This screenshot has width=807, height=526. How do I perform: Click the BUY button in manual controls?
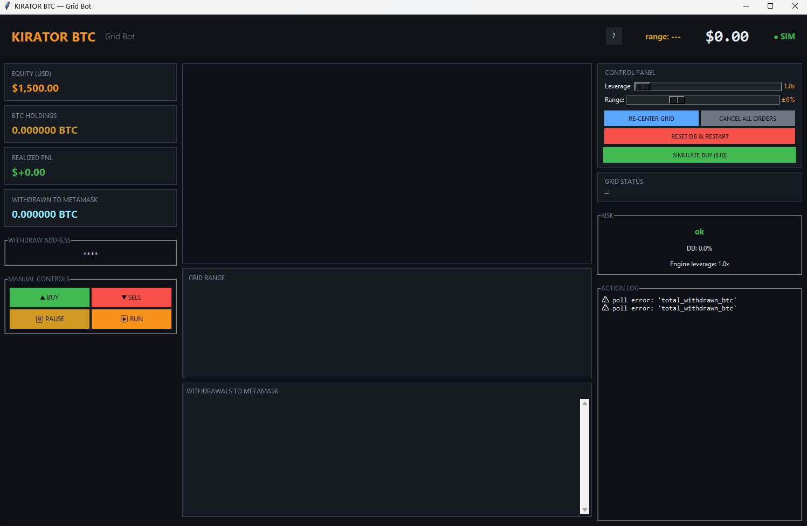[x=50, y=297]
